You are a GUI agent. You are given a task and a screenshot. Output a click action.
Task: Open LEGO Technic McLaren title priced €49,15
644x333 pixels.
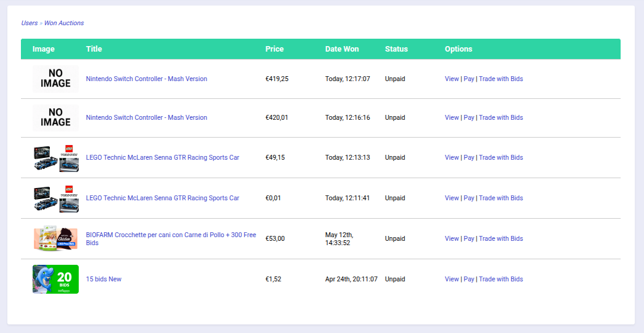162,157
